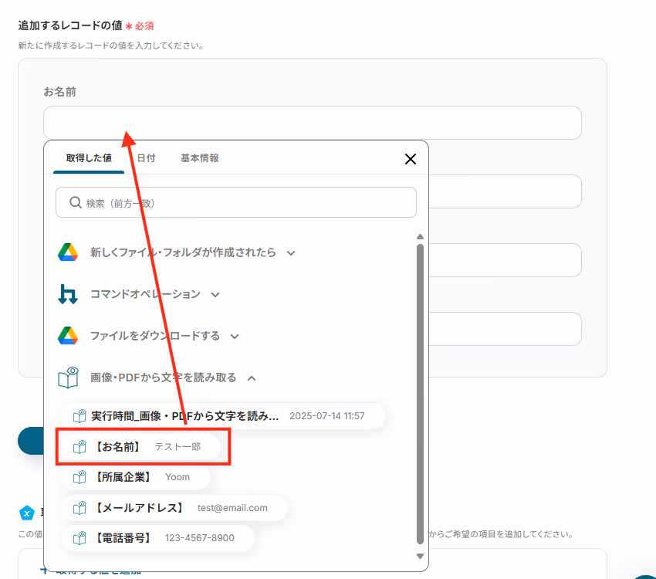Click the OCR book icon beside 画像・PDFから文字を読み取る

(68, 378)
